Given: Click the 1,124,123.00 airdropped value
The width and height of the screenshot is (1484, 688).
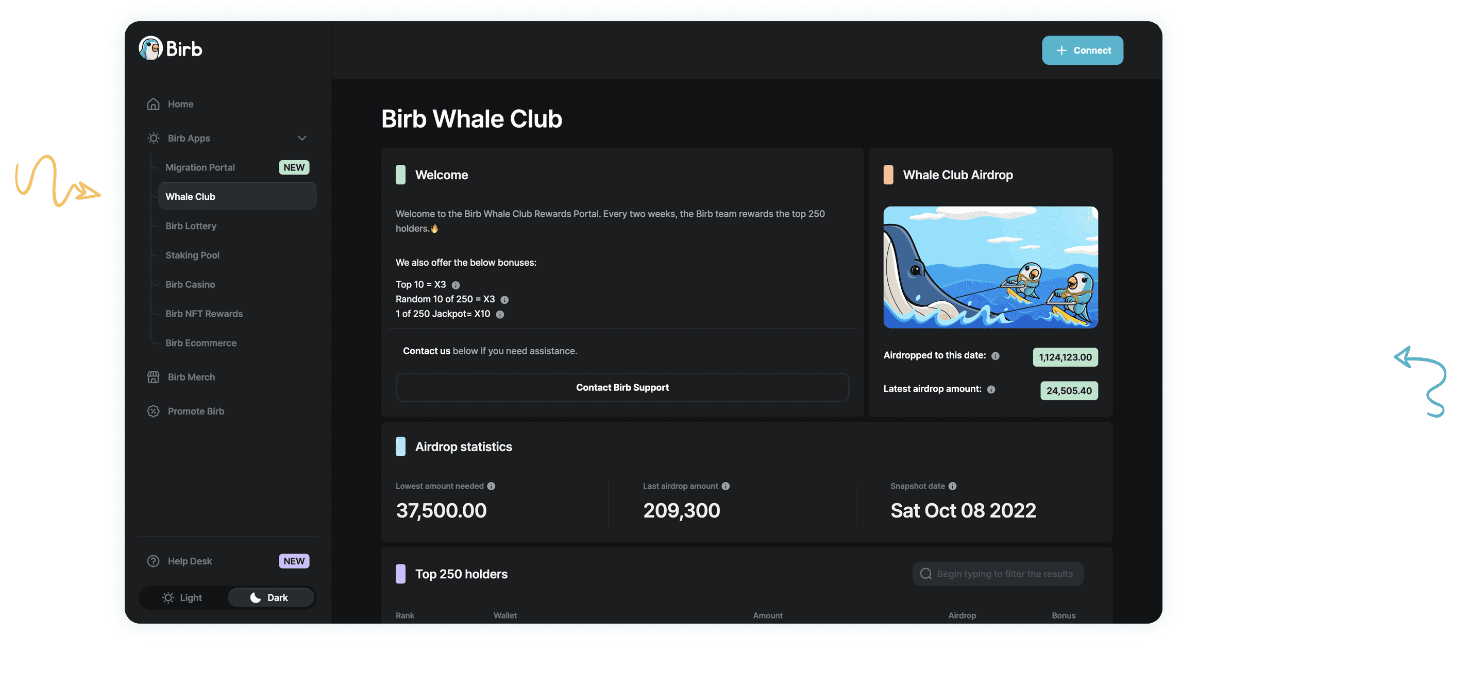Looking at the screenshot, I should (x=1065, y=357).
